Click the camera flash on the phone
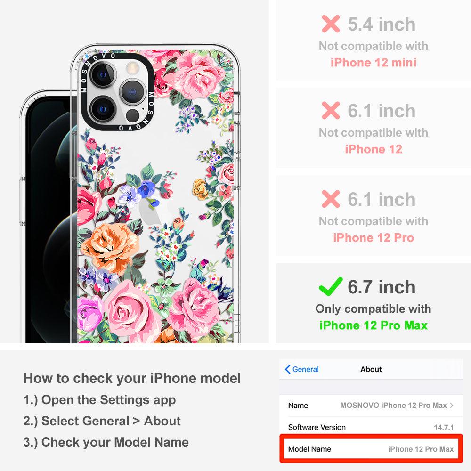 [x=132, y=68]
